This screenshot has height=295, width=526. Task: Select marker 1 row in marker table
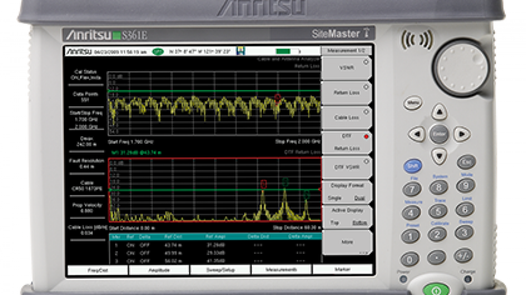215,245
